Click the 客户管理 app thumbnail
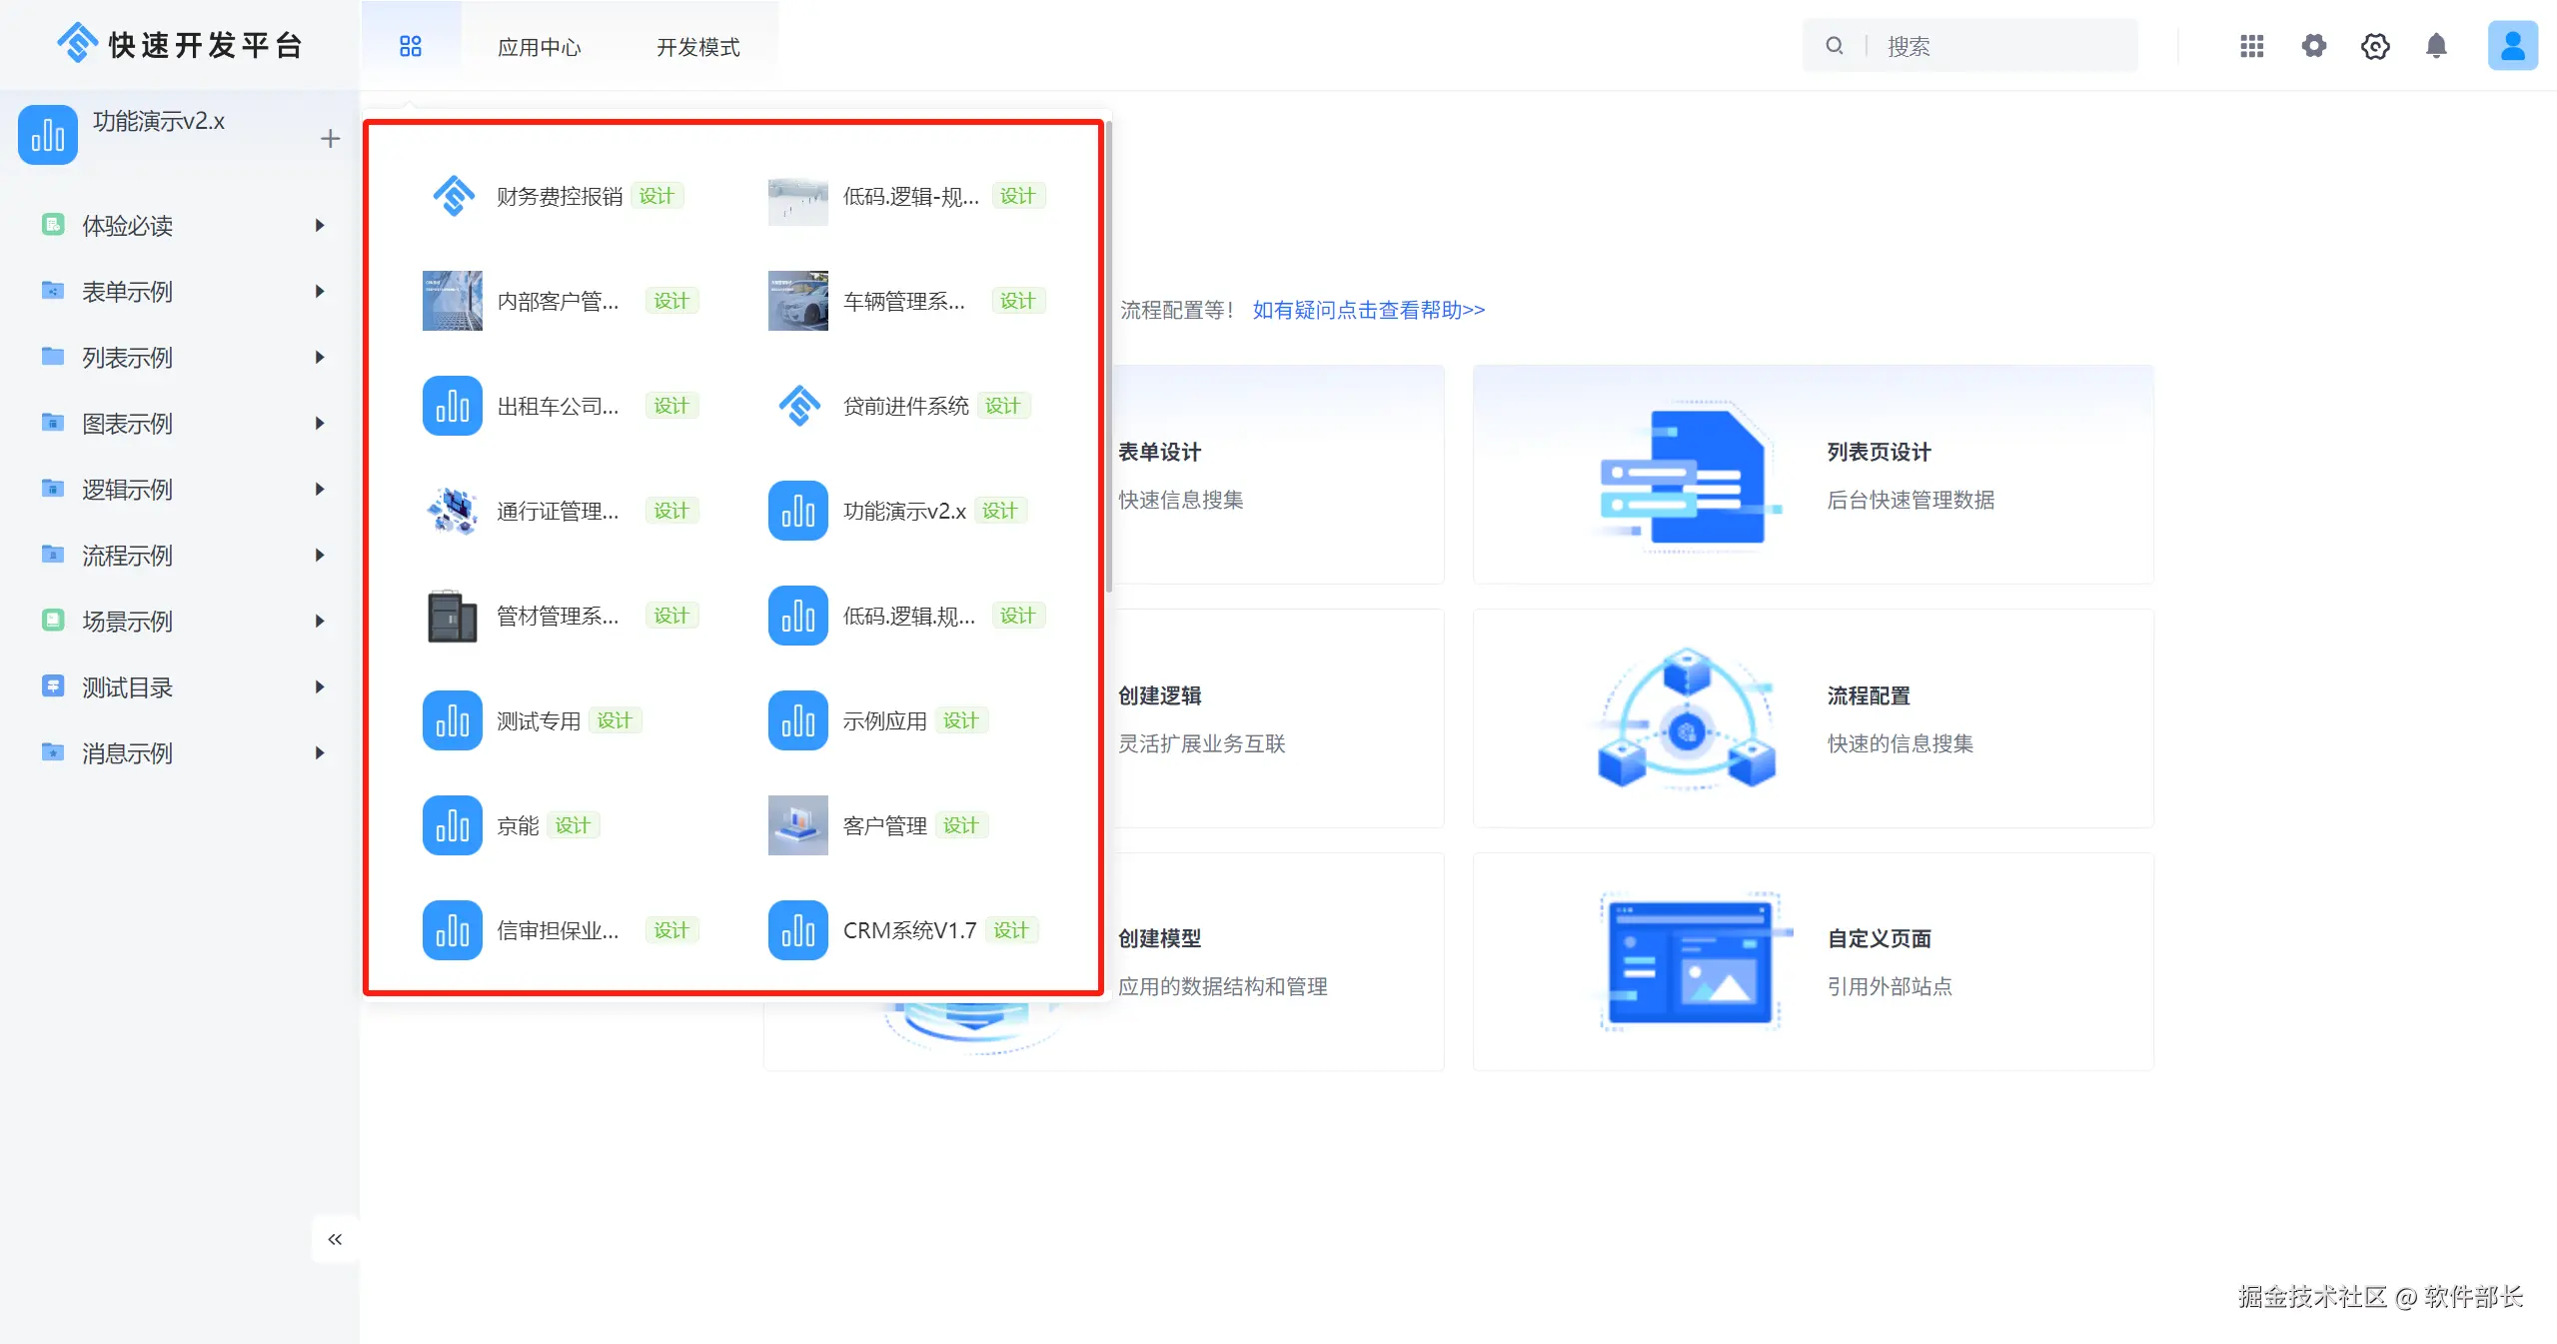The width and height of the screenshot is (2557, 1344). (797, 825)
